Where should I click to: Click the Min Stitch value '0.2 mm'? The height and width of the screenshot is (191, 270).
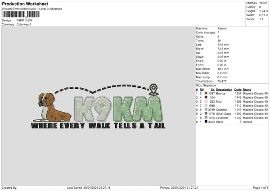(x=222, y=73)
